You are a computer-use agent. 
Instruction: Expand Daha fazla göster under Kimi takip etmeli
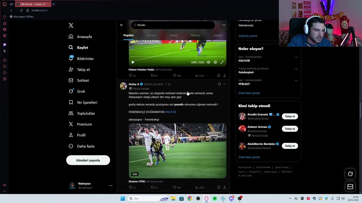249,157
